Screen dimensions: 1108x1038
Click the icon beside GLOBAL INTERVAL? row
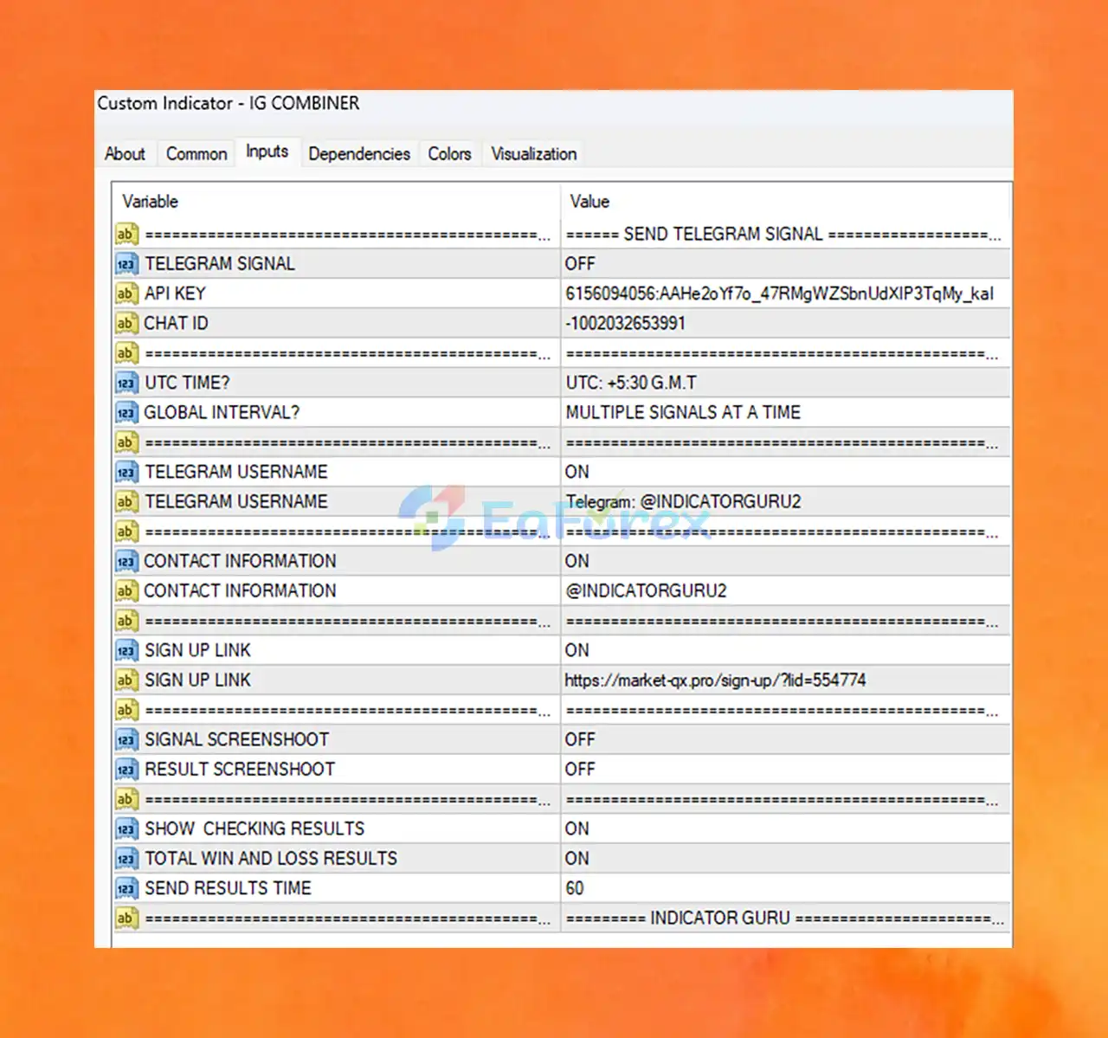tap(126, 412)
